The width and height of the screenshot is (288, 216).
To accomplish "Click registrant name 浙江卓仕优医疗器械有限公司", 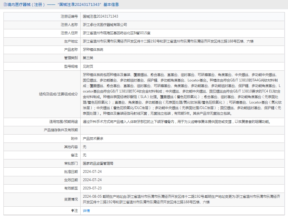I will tap(105, 24).
